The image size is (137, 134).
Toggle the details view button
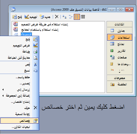[83, 17]
